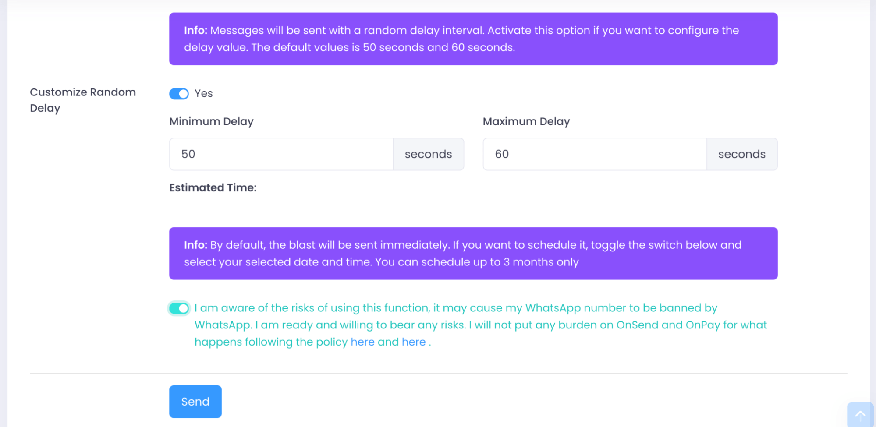The height and width of the screenshot is (427, 876).
Task: Turn off the Customize Random Delay switch
Action: point(179,94)
